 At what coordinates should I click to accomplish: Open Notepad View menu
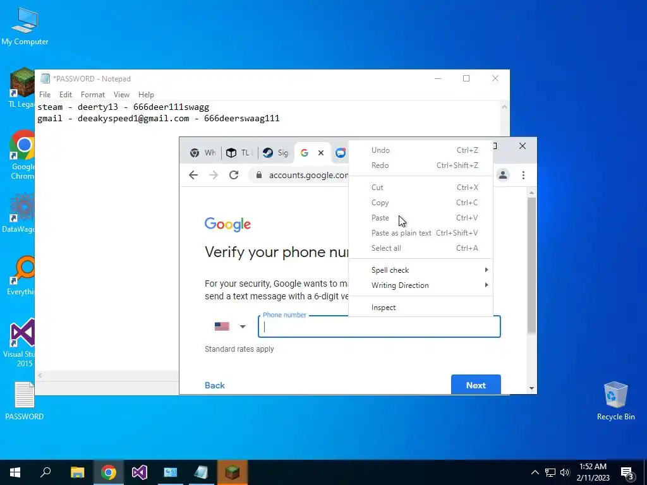click(x=121, y=95)
